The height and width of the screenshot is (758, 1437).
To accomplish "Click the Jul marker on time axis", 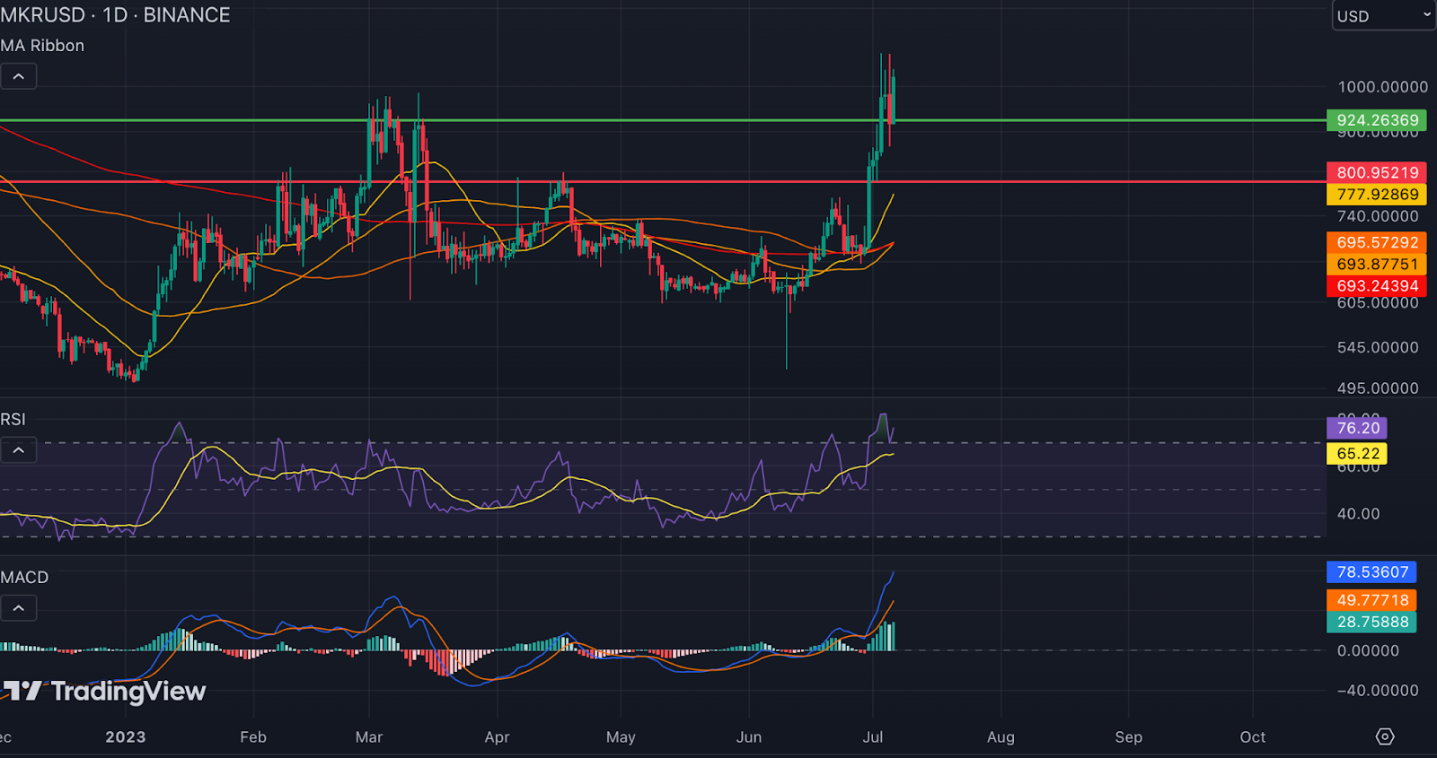I will [873, 736].
